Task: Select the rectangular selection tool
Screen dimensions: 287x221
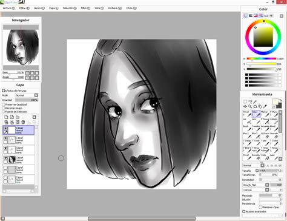Action: (245, 101)
